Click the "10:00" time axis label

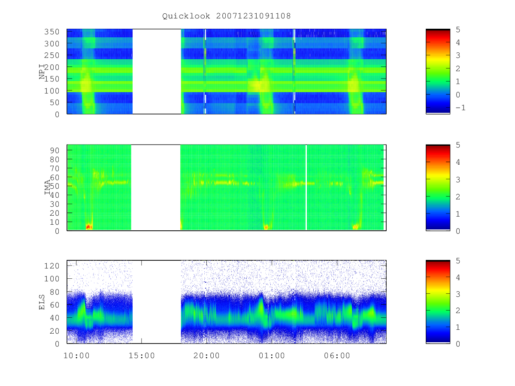tap(76, 356)
